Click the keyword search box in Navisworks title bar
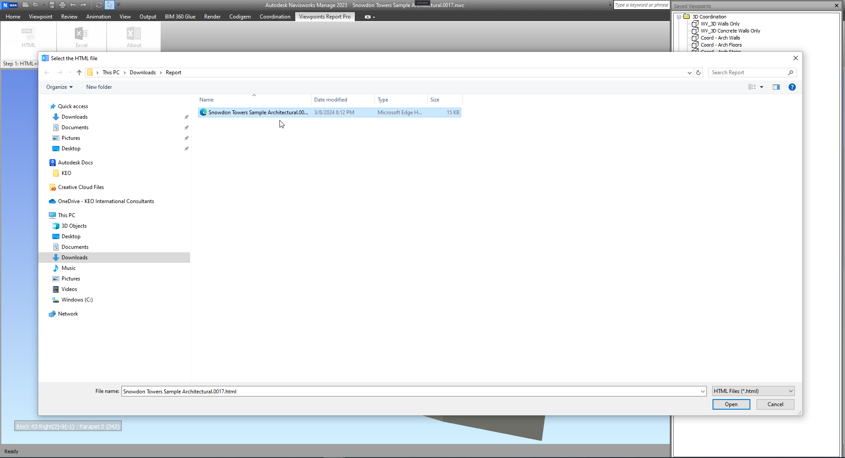The width and height of the screenshot is (845, 458). click(x=641, y=5)
